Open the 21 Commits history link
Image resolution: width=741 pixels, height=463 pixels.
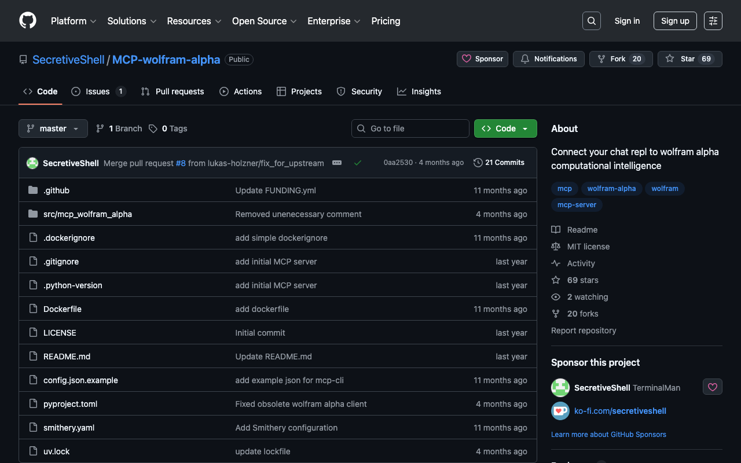pyautogui.click(x=498, y=163)
